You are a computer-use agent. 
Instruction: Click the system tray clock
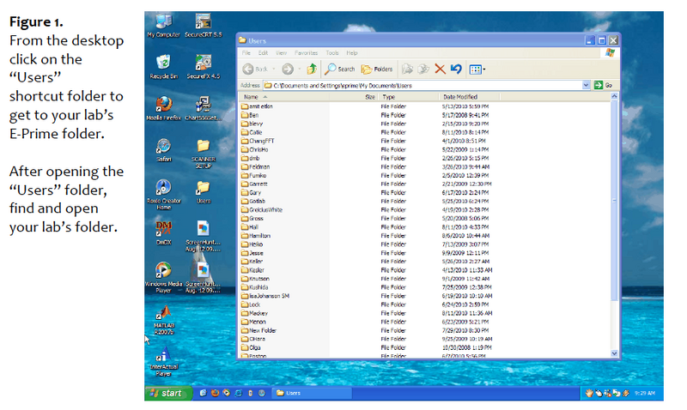[645, 393]
